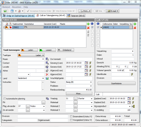Click the Print... toolbar button
Viewport: 141px width, 127px height.
coord(85,11)
